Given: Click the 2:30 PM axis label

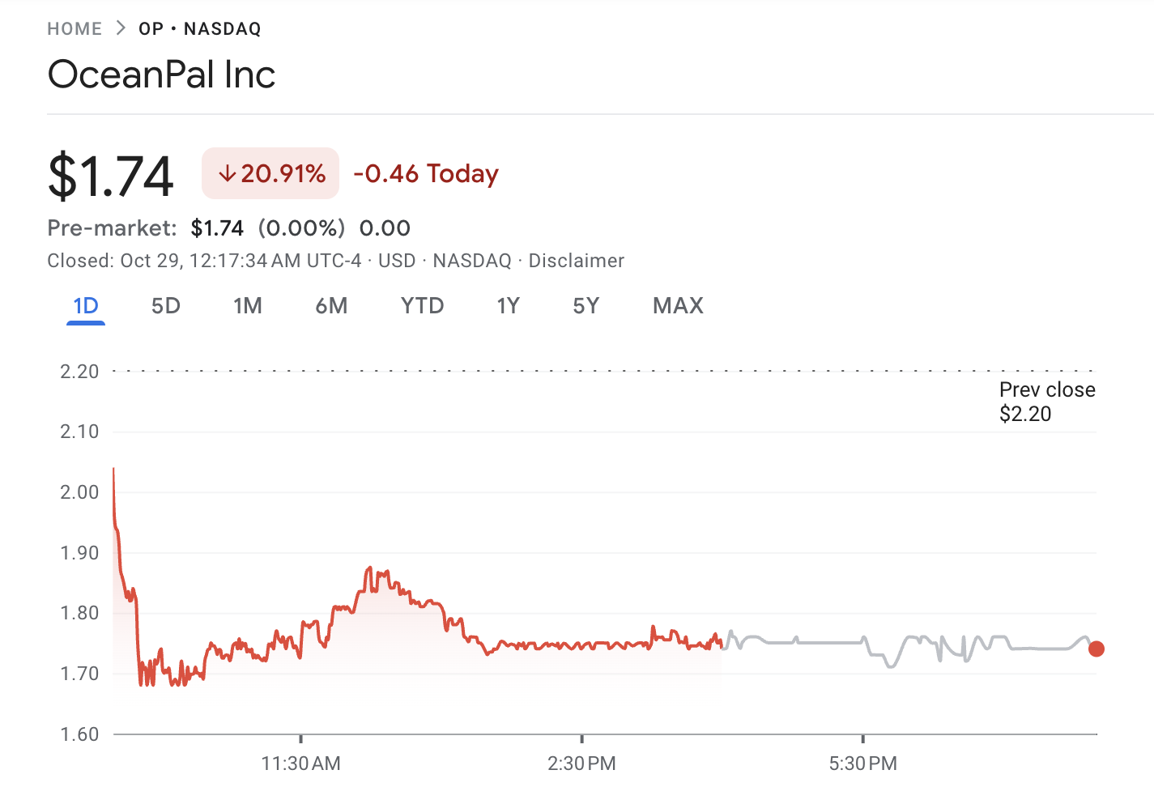Looking at the screenshot, I should (x=581, y=763).
